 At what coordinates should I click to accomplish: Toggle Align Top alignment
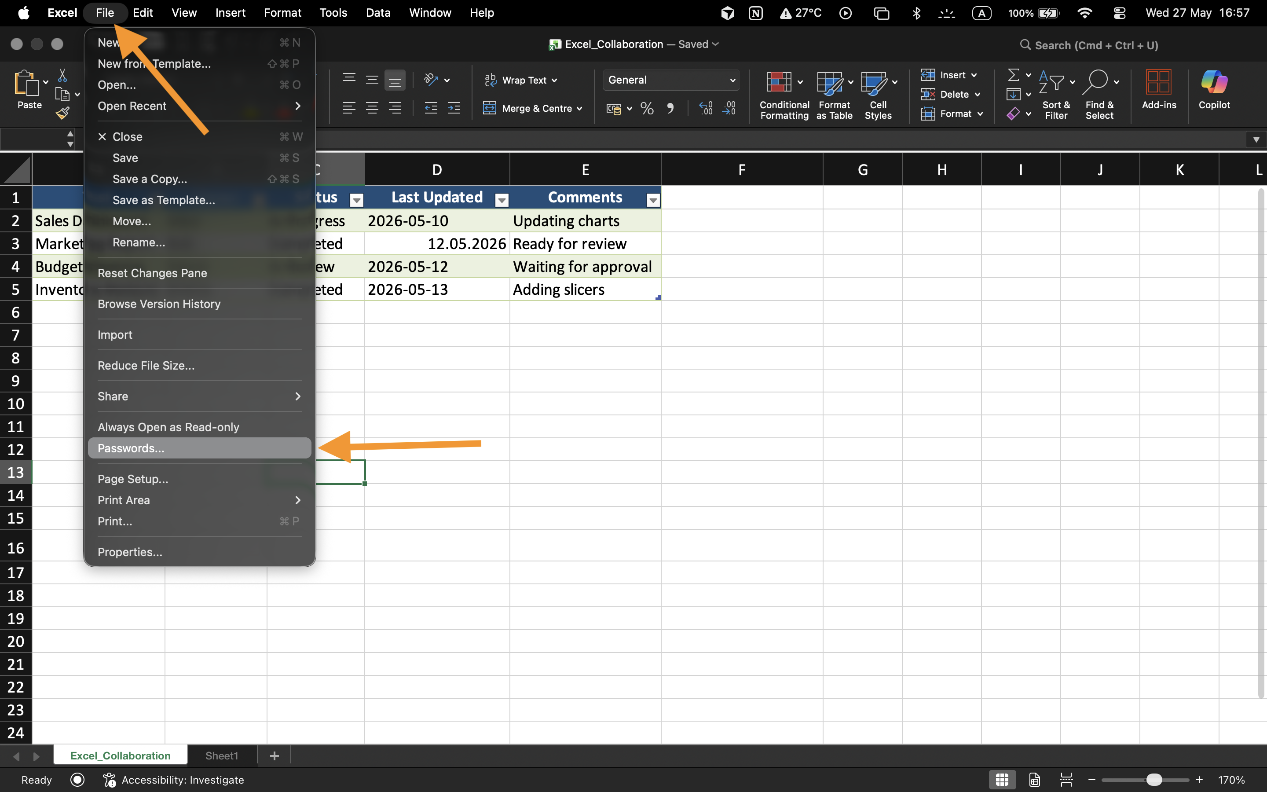click(349, 80)
